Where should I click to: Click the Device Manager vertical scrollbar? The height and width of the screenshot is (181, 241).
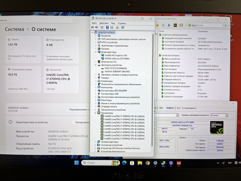click(152, 90)
